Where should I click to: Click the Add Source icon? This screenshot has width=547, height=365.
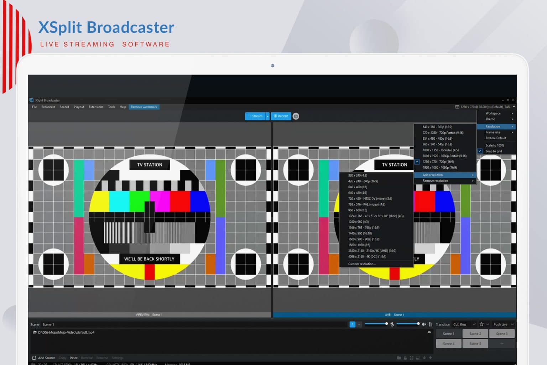(34, 358)
